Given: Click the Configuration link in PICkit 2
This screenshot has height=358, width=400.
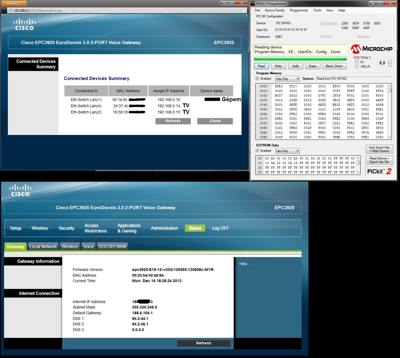Looking at the screenshot, I should (x=329, y=23).
